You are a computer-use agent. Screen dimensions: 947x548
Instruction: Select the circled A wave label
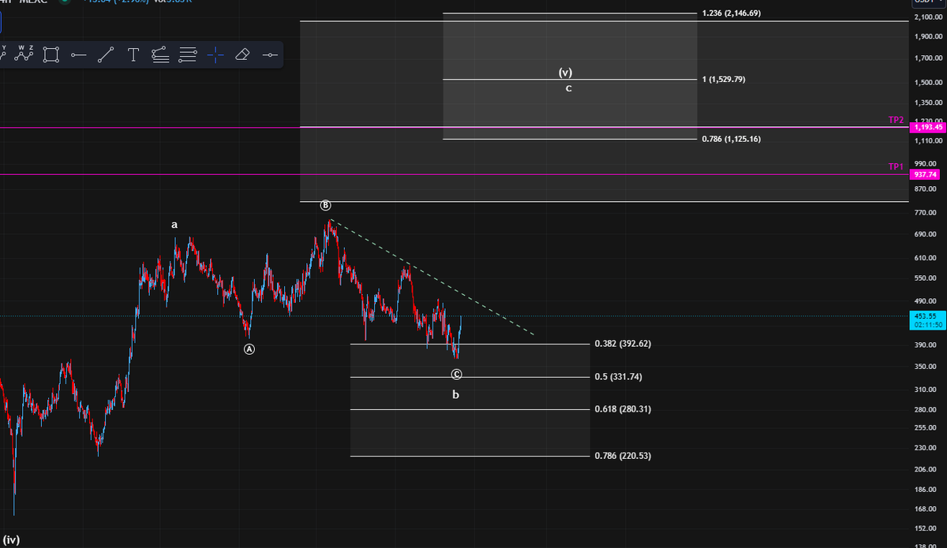(249, 349)
